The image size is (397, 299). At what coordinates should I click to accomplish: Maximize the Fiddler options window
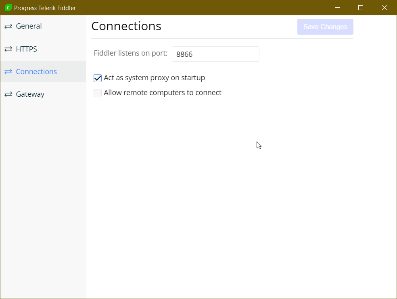[x=361, y=8]
